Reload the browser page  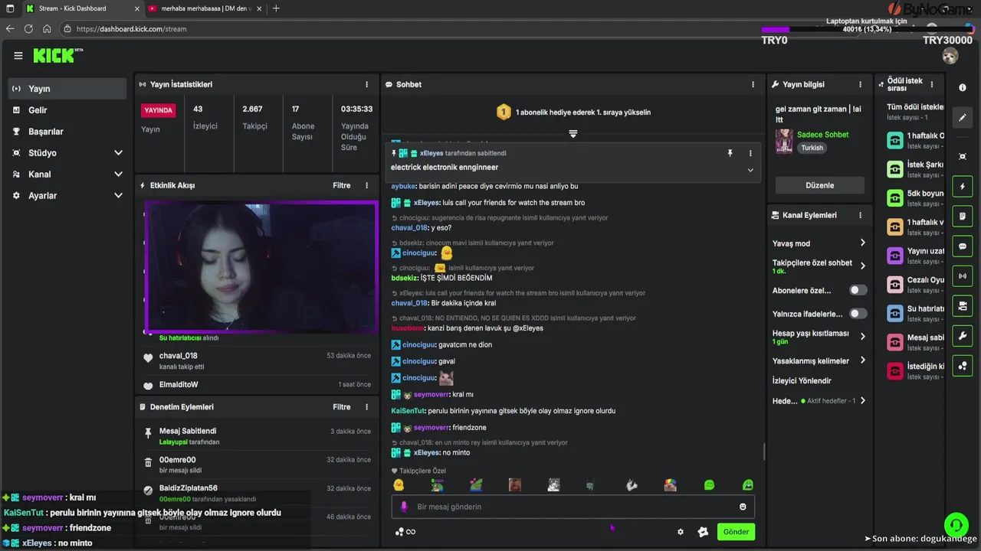(x=28, y=29)
